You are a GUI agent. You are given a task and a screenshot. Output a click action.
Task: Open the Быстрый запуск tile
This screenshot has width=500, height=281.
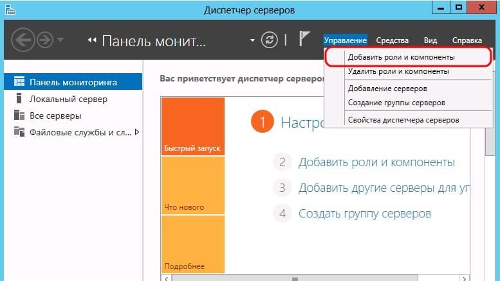click(193, 126)
